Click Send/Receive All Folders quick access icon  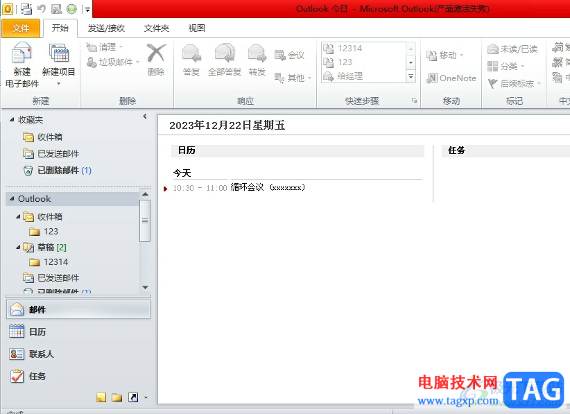(x=26, y=9)
